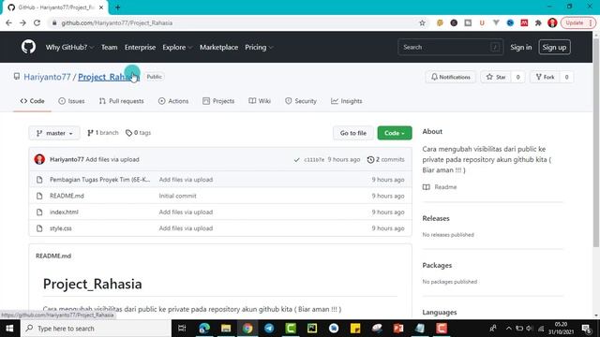The image size is (600, 337).
Task: Open Marketplace in navigation
Action: pyautogui.click(x=218, y=48)
